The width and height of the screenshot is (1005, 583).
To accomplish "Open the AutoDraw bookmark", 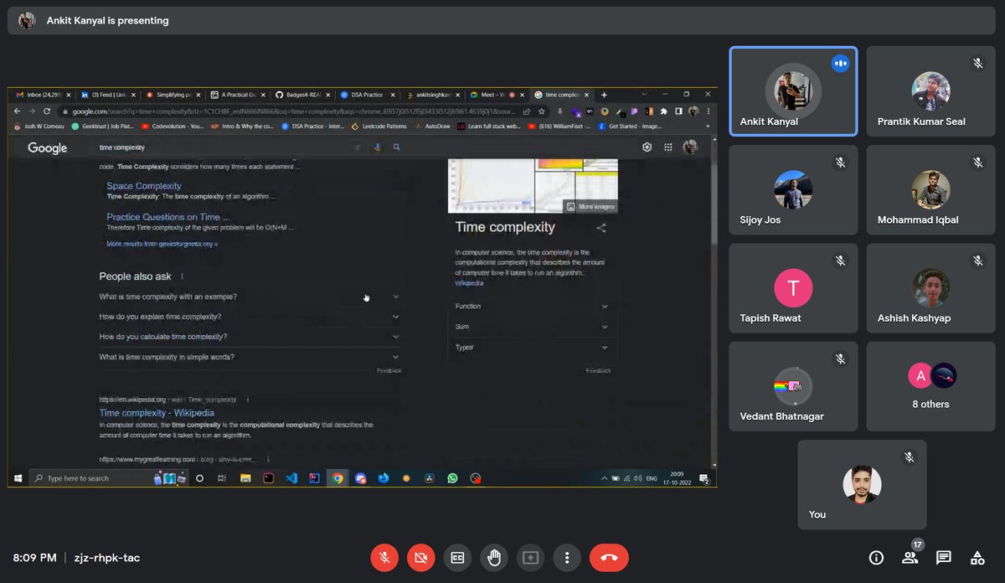I will [432, 126].
